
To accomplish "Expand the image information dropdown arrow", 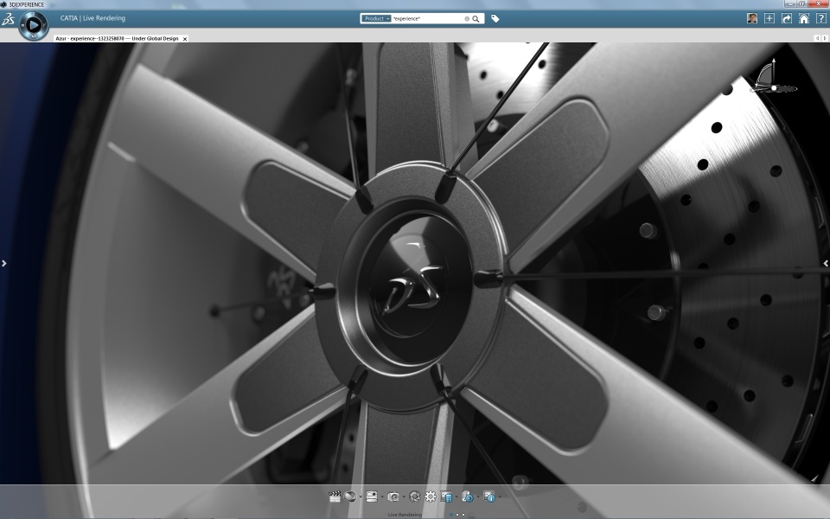I will (x=500, y=497).
